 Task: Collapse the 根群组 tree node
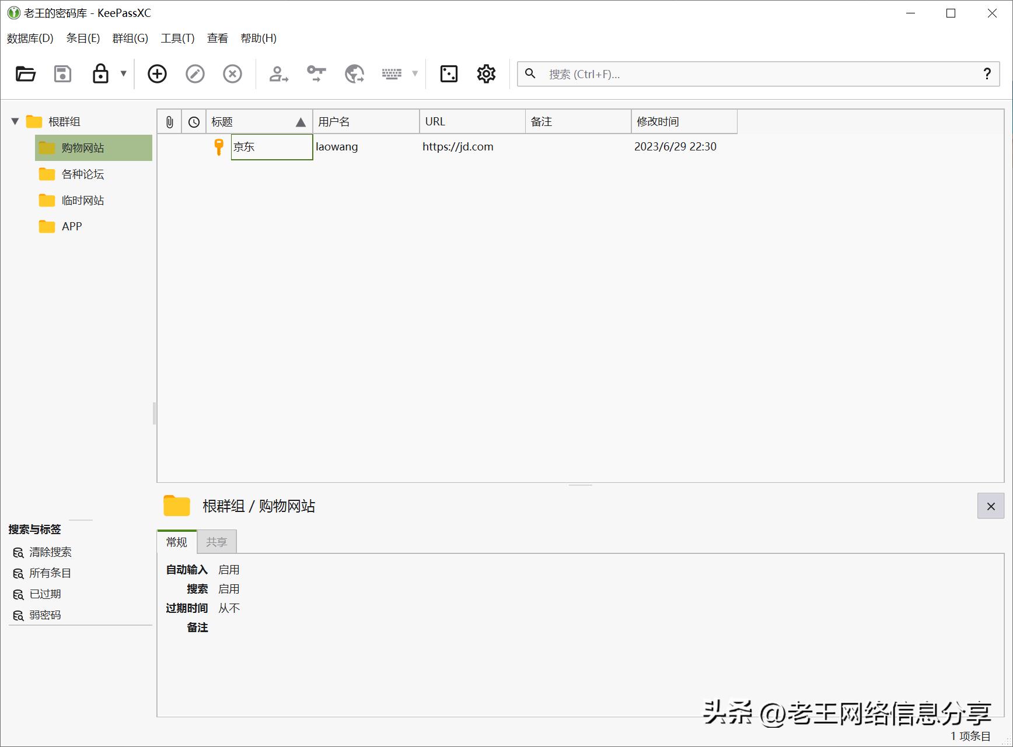pos(15,121)
